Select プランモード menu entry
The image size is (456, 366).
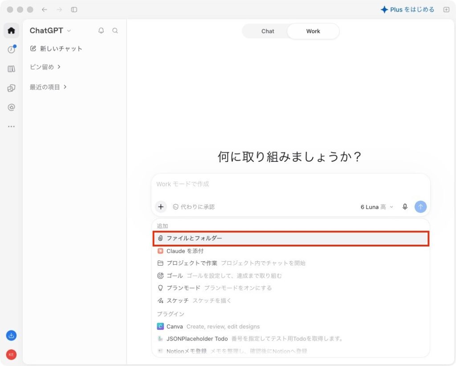point(291,288)
